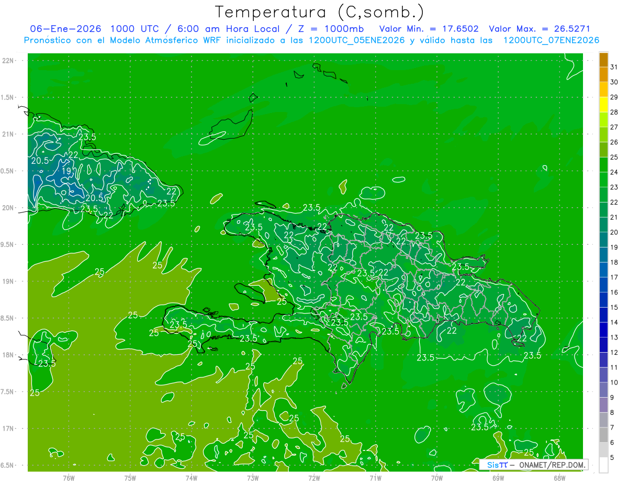Click the "20N" latitude axis label
The image size is (628, 485).
[x=8, y=208]
